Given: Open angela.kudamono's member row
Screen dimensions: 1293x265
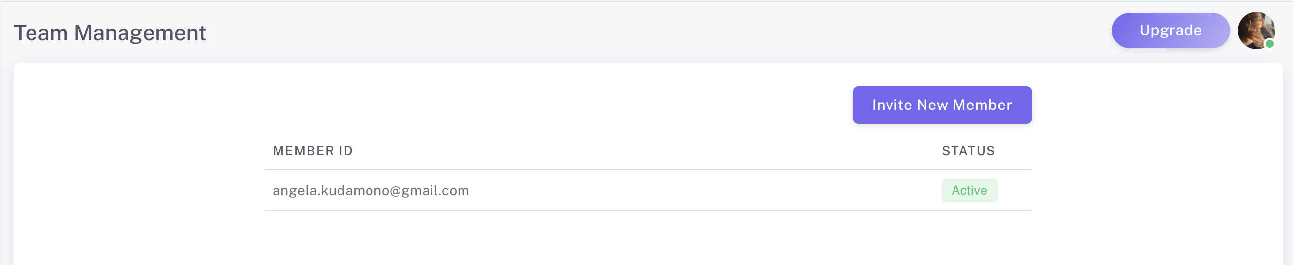Looking at the screenshot, I should pos(602,191).
